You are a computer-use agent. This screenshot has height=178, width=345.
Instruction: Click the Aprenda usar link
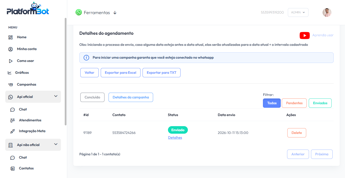pos(323,35)
